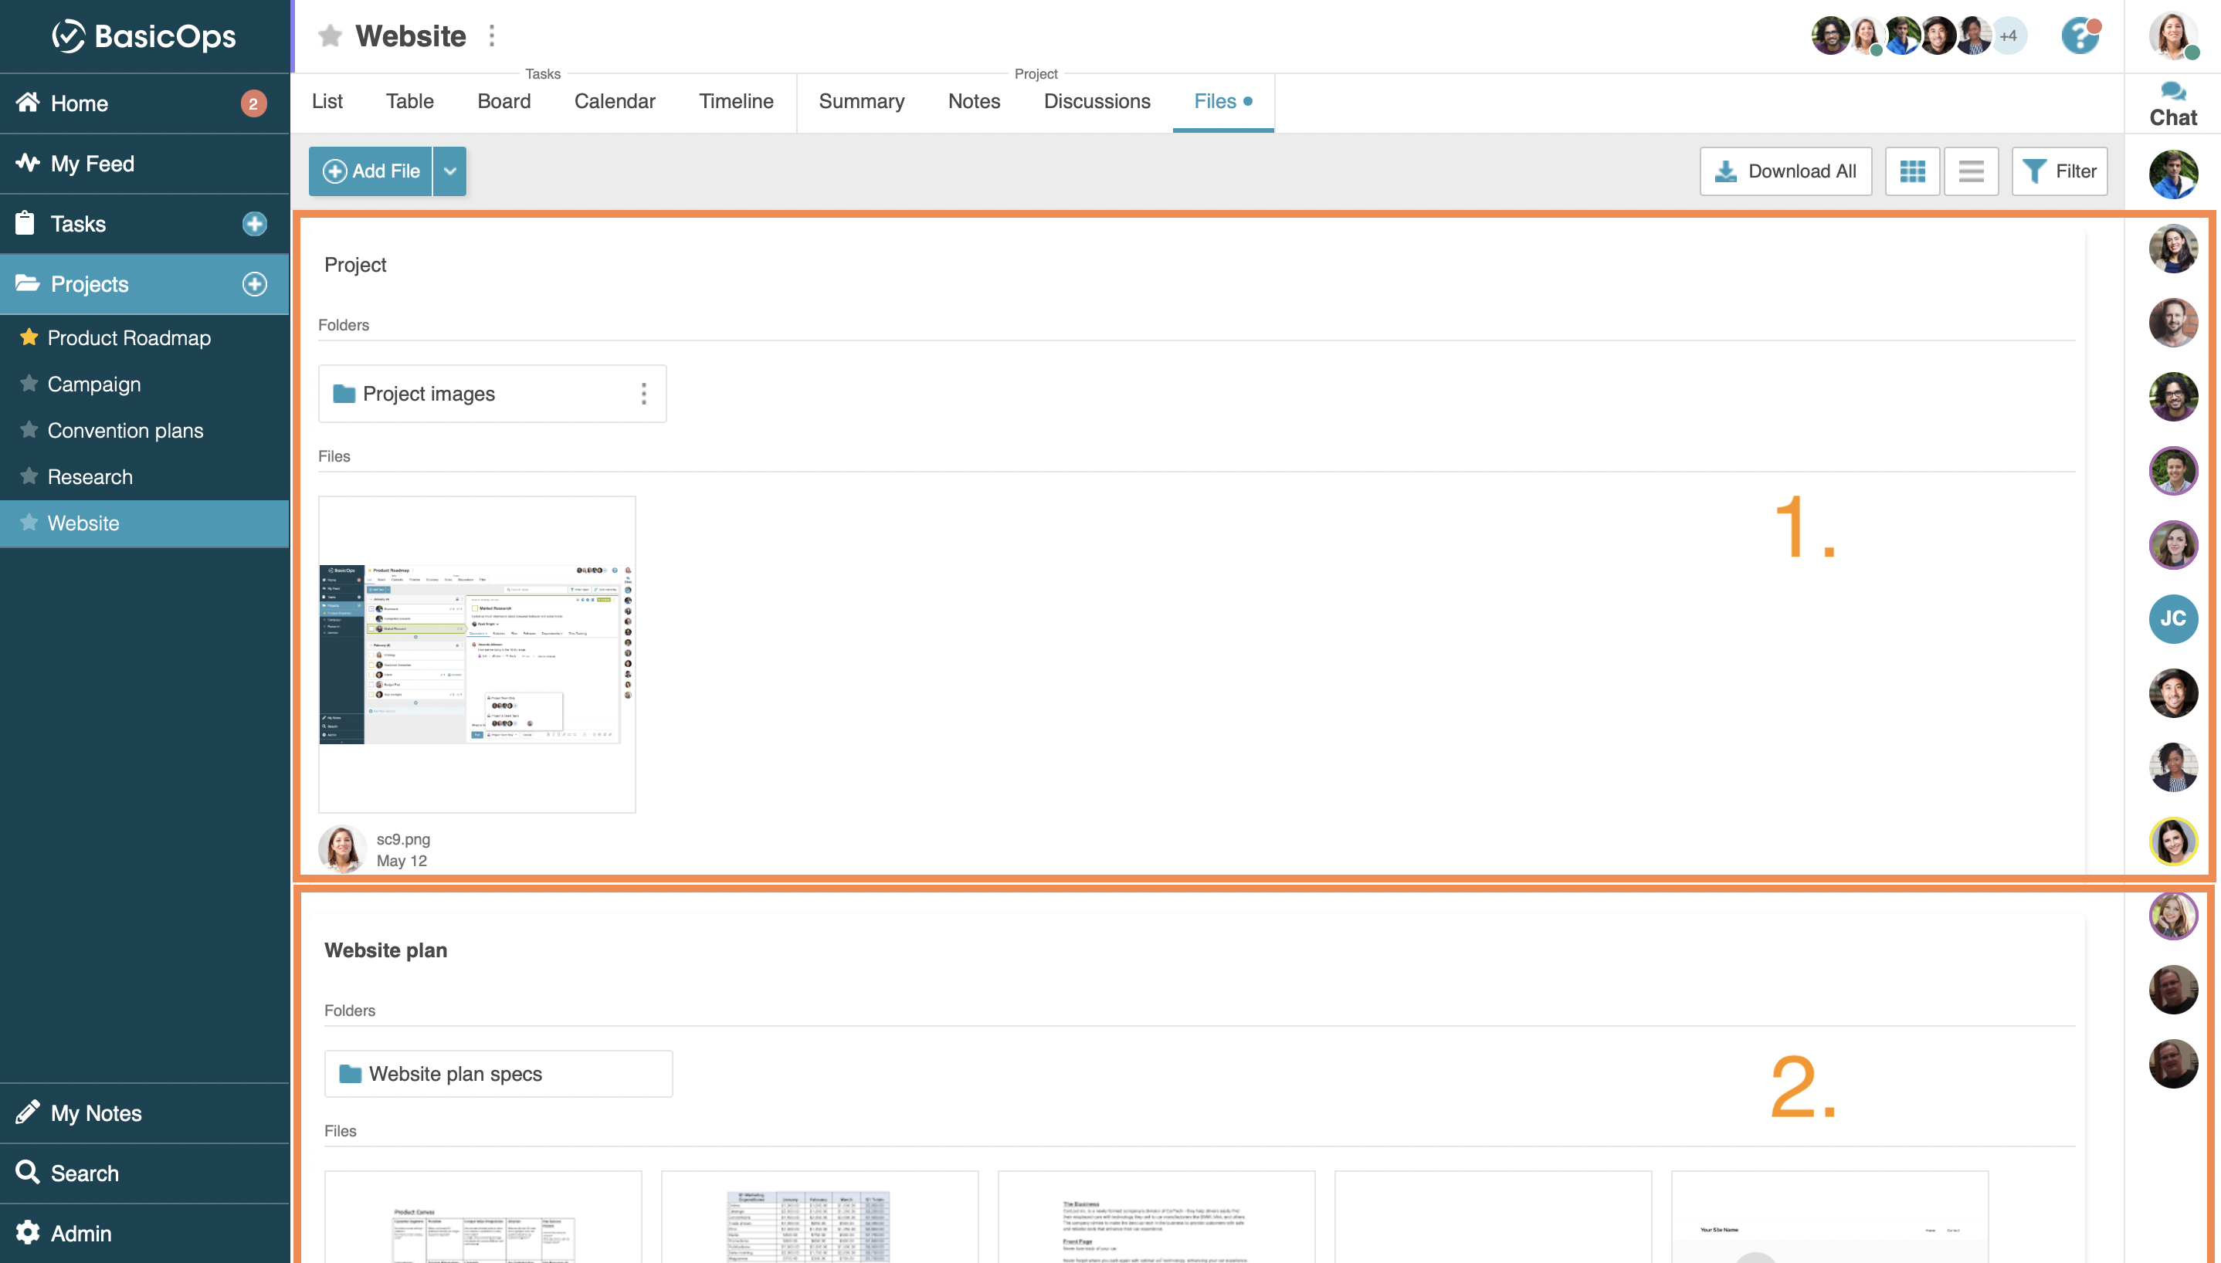Open The Business document thumbnail

coord(1157,1217)
